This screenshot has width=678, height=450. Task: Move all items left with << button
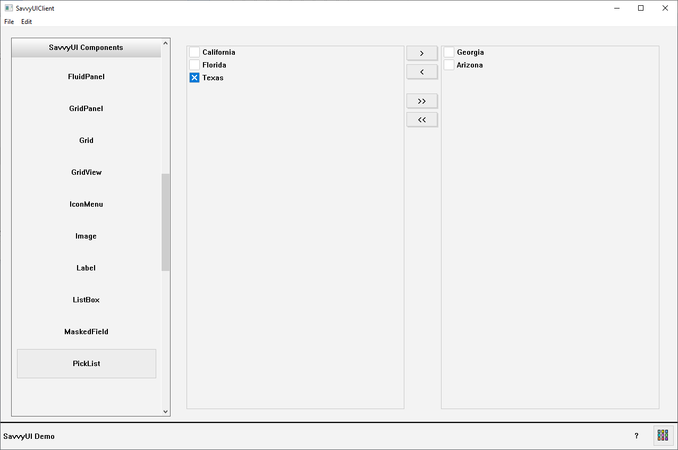pyautogui.click(x=422, y=120)
